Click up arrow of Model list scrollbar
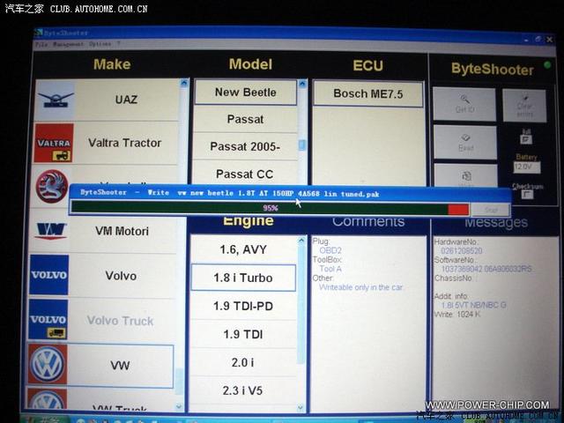The height and width of the screenshot is (423, 564). [x=302, y=85]
